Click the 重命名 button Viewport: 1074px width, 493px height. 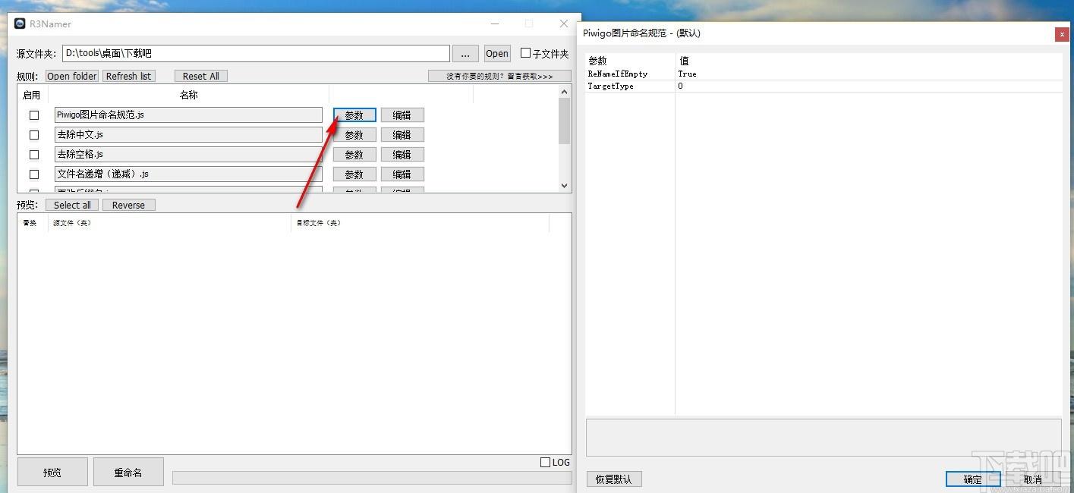click(128, 472)
